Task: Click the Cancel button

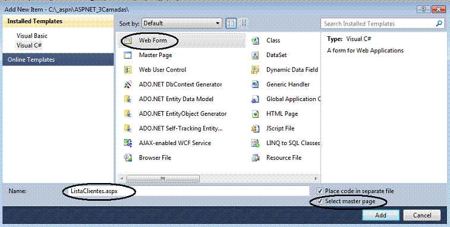Action: (422, 215)
